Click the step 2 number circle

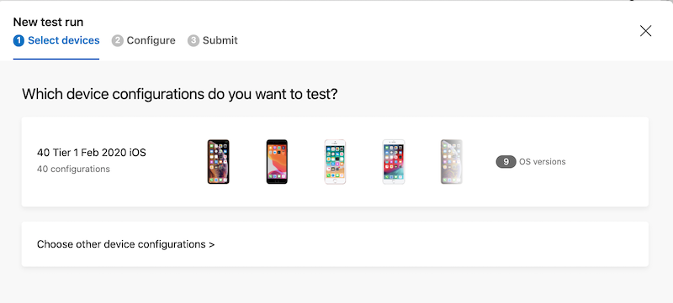coord(117,40)
